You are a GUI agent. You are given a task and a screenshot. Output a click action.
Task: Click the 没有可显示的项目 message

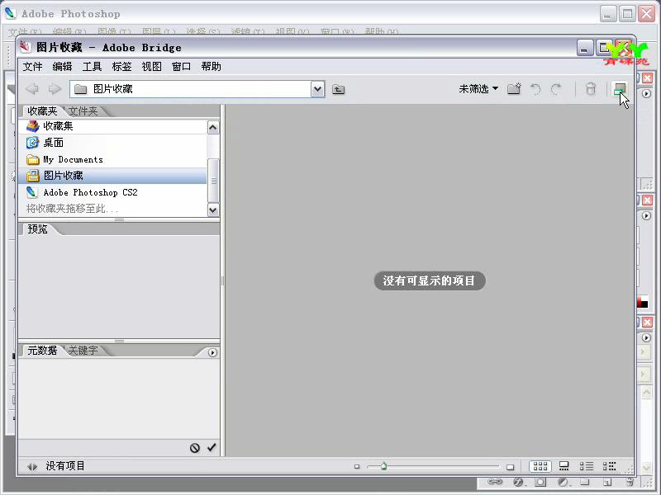(x=429, y=280)
